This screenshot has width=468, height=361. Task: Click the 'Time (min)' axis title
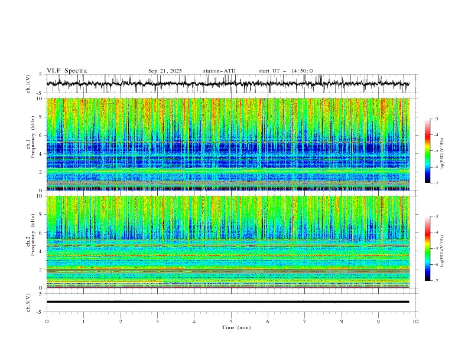(x=236, y=327)
